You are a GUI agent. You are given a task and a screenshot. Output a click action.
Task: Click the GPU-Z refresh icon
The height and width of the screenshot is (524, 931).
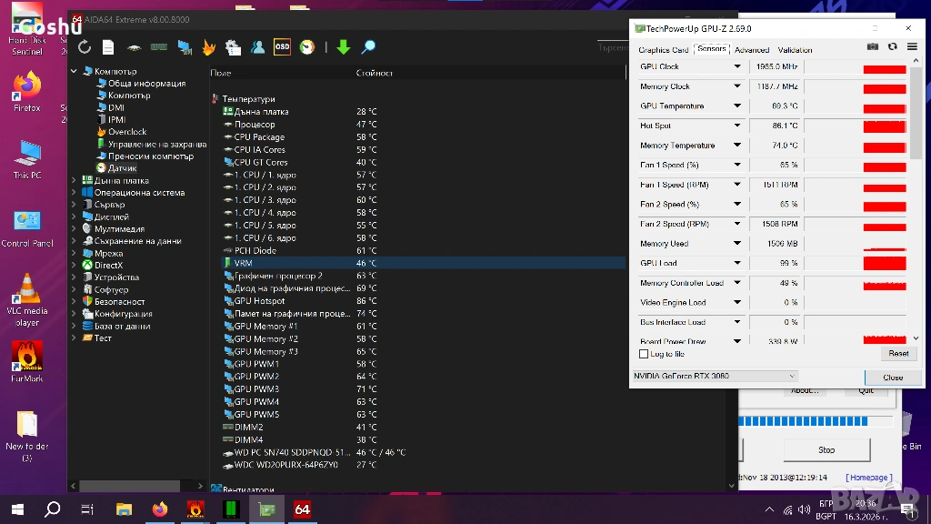[x=893, y=47]
